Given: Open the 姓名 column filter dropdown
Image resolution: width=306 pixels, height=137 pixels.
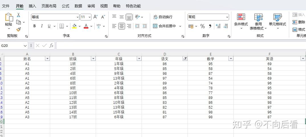Looking at the screenshot, I should point(47,59).
